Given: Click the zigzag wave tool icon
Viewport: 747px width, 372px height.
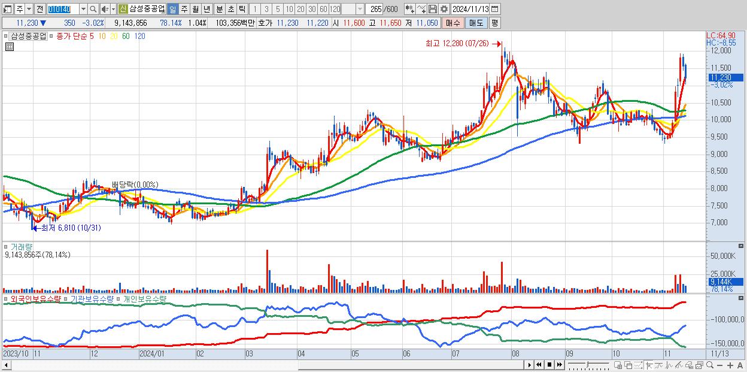Looking at the screenshot, I should 669,365.
